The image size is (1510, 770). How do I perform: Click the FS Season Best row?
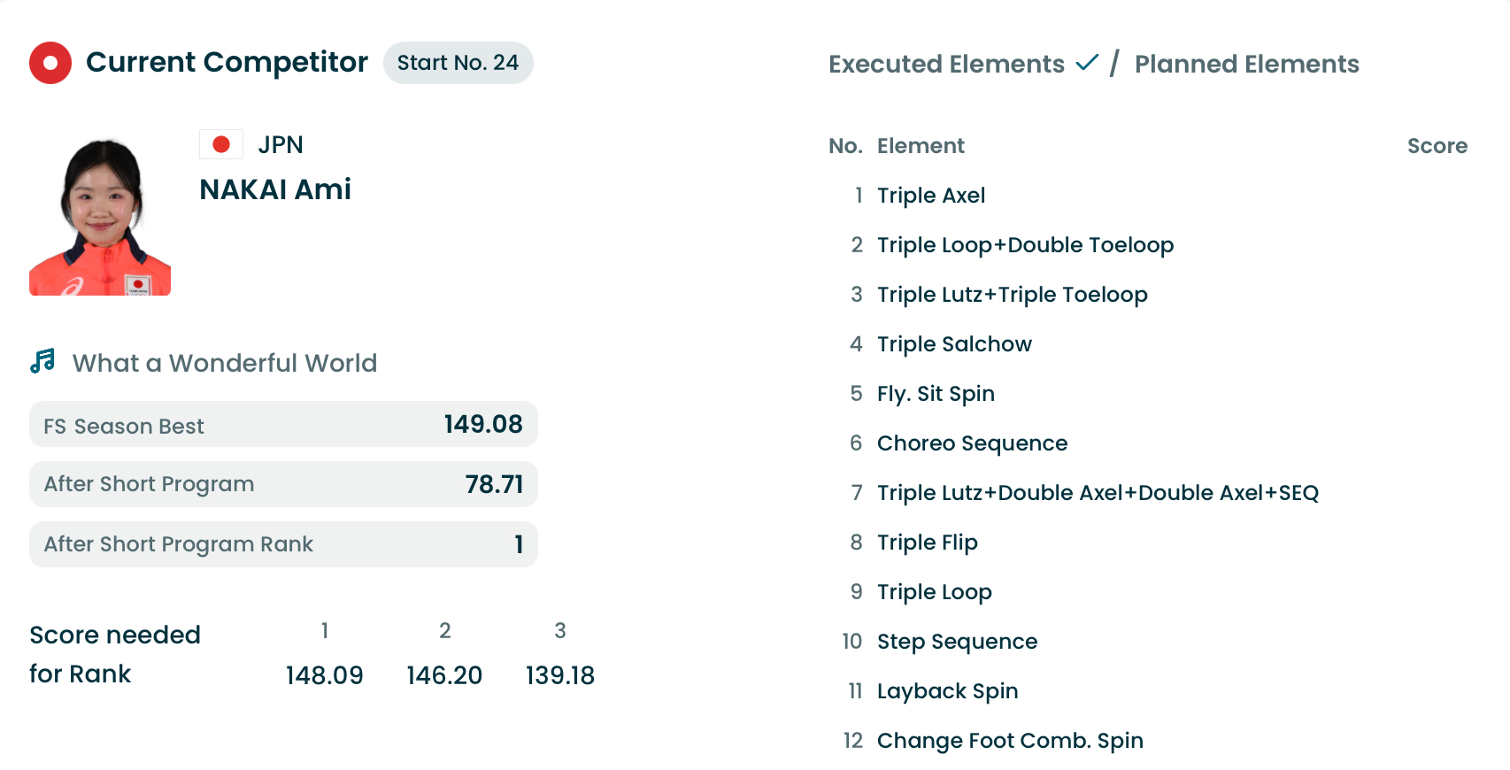tap(283, 424)
